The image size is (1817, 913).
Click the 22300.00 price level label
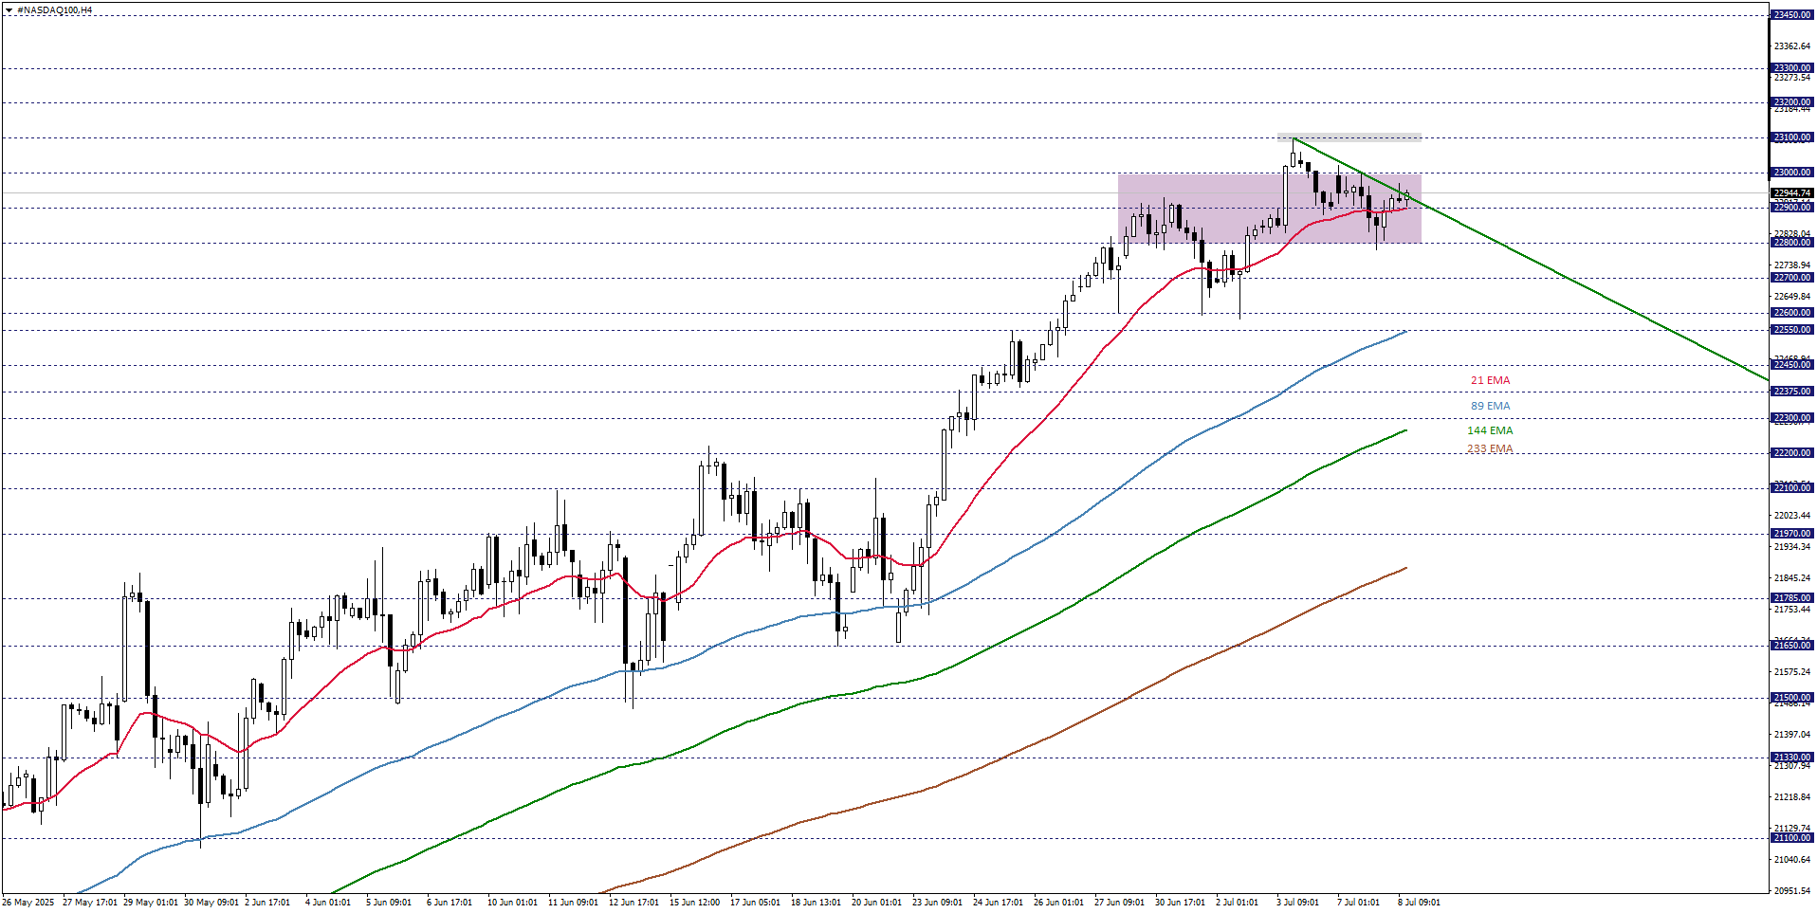[1792, 418]
